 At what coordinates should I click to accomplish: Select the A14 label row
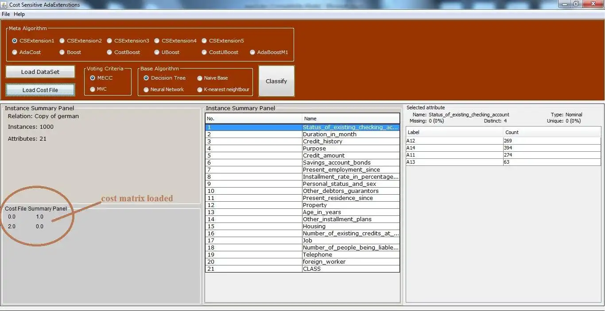click(x=504, y=148)
